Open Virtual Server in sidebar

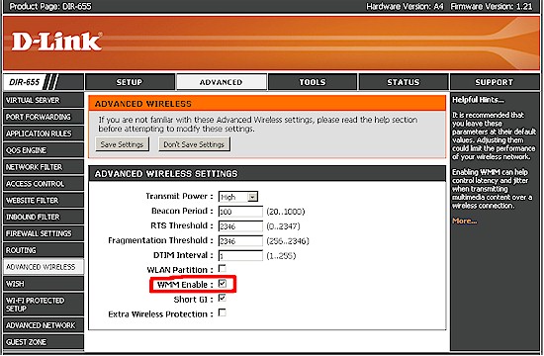click(x=44, y=100)
